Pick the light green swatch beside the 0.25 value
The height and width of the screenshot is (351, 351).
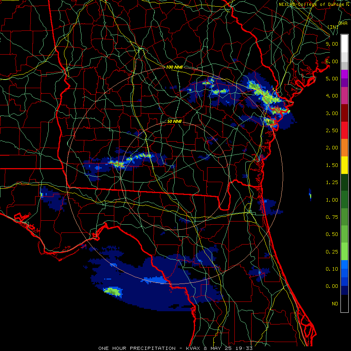pyautogui.click(x=344, y=252)
